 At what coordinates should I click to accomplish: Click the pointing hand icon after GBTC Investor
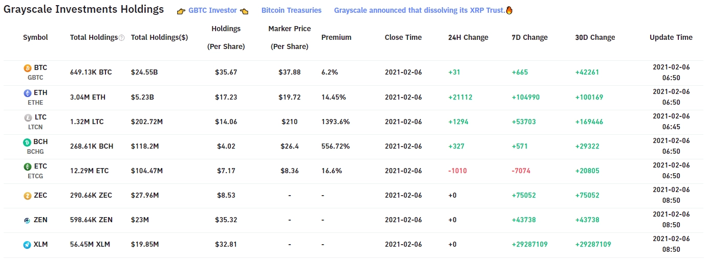[244, 11]
